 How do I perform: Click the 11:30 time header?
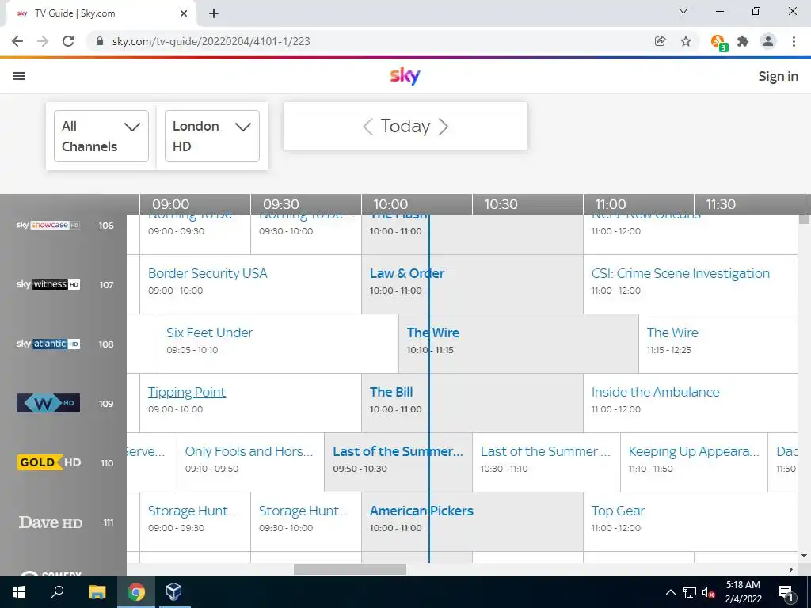coord(721,204)
